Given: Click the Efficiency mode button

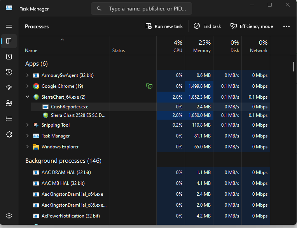Looking at the screenshot, I should (252, 26).
